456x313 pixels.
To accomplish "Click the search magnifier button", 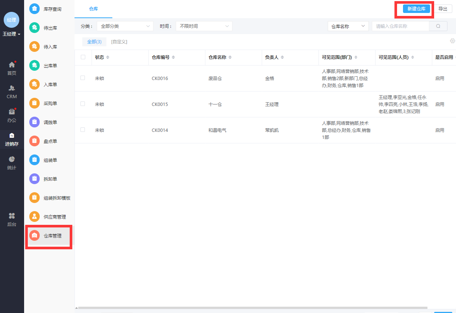I will [438, 26].
